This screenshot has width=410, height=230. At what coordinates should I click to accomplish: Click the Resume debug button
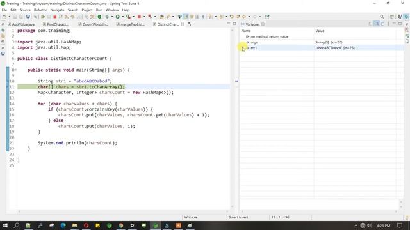(43, 17)
